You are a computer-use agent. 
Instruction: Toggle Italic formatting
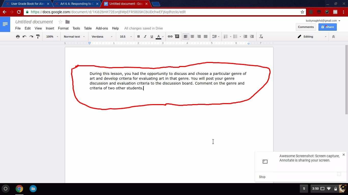click(145, 37)
